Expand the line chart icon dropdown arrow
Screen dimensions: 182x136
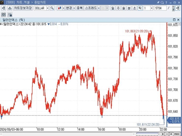point(107,8)
